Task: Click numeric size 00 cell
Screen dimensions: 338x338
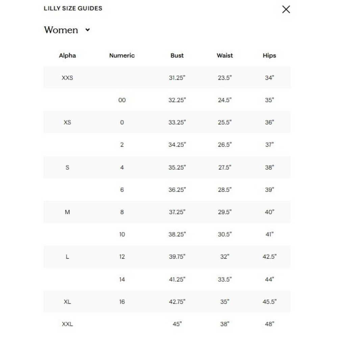Action: (x=122, y=100)
